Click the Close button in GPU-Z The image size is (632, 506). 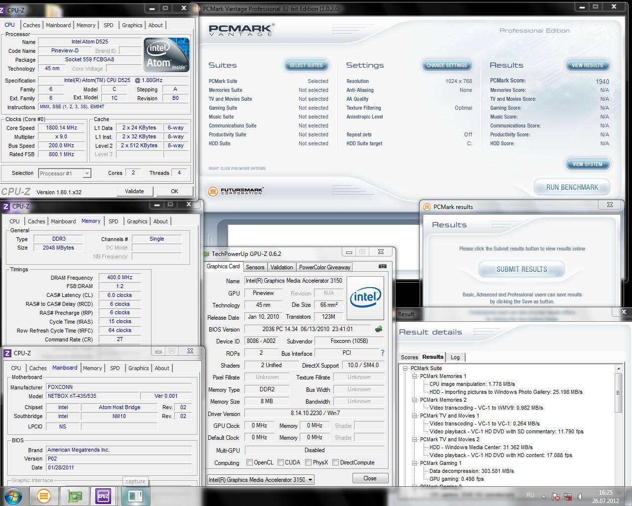tap(370, 478)
